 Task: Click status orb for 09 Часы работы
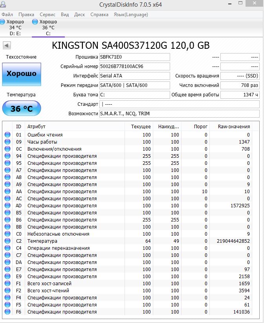7,142
